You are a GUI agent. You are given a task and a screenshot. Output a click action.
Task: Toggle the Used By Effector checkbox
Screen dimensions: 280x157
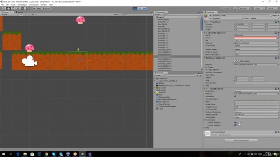pos(235,70)
